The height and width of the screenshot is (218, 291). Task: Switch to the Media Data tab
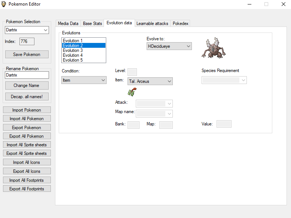coord(68,24)
